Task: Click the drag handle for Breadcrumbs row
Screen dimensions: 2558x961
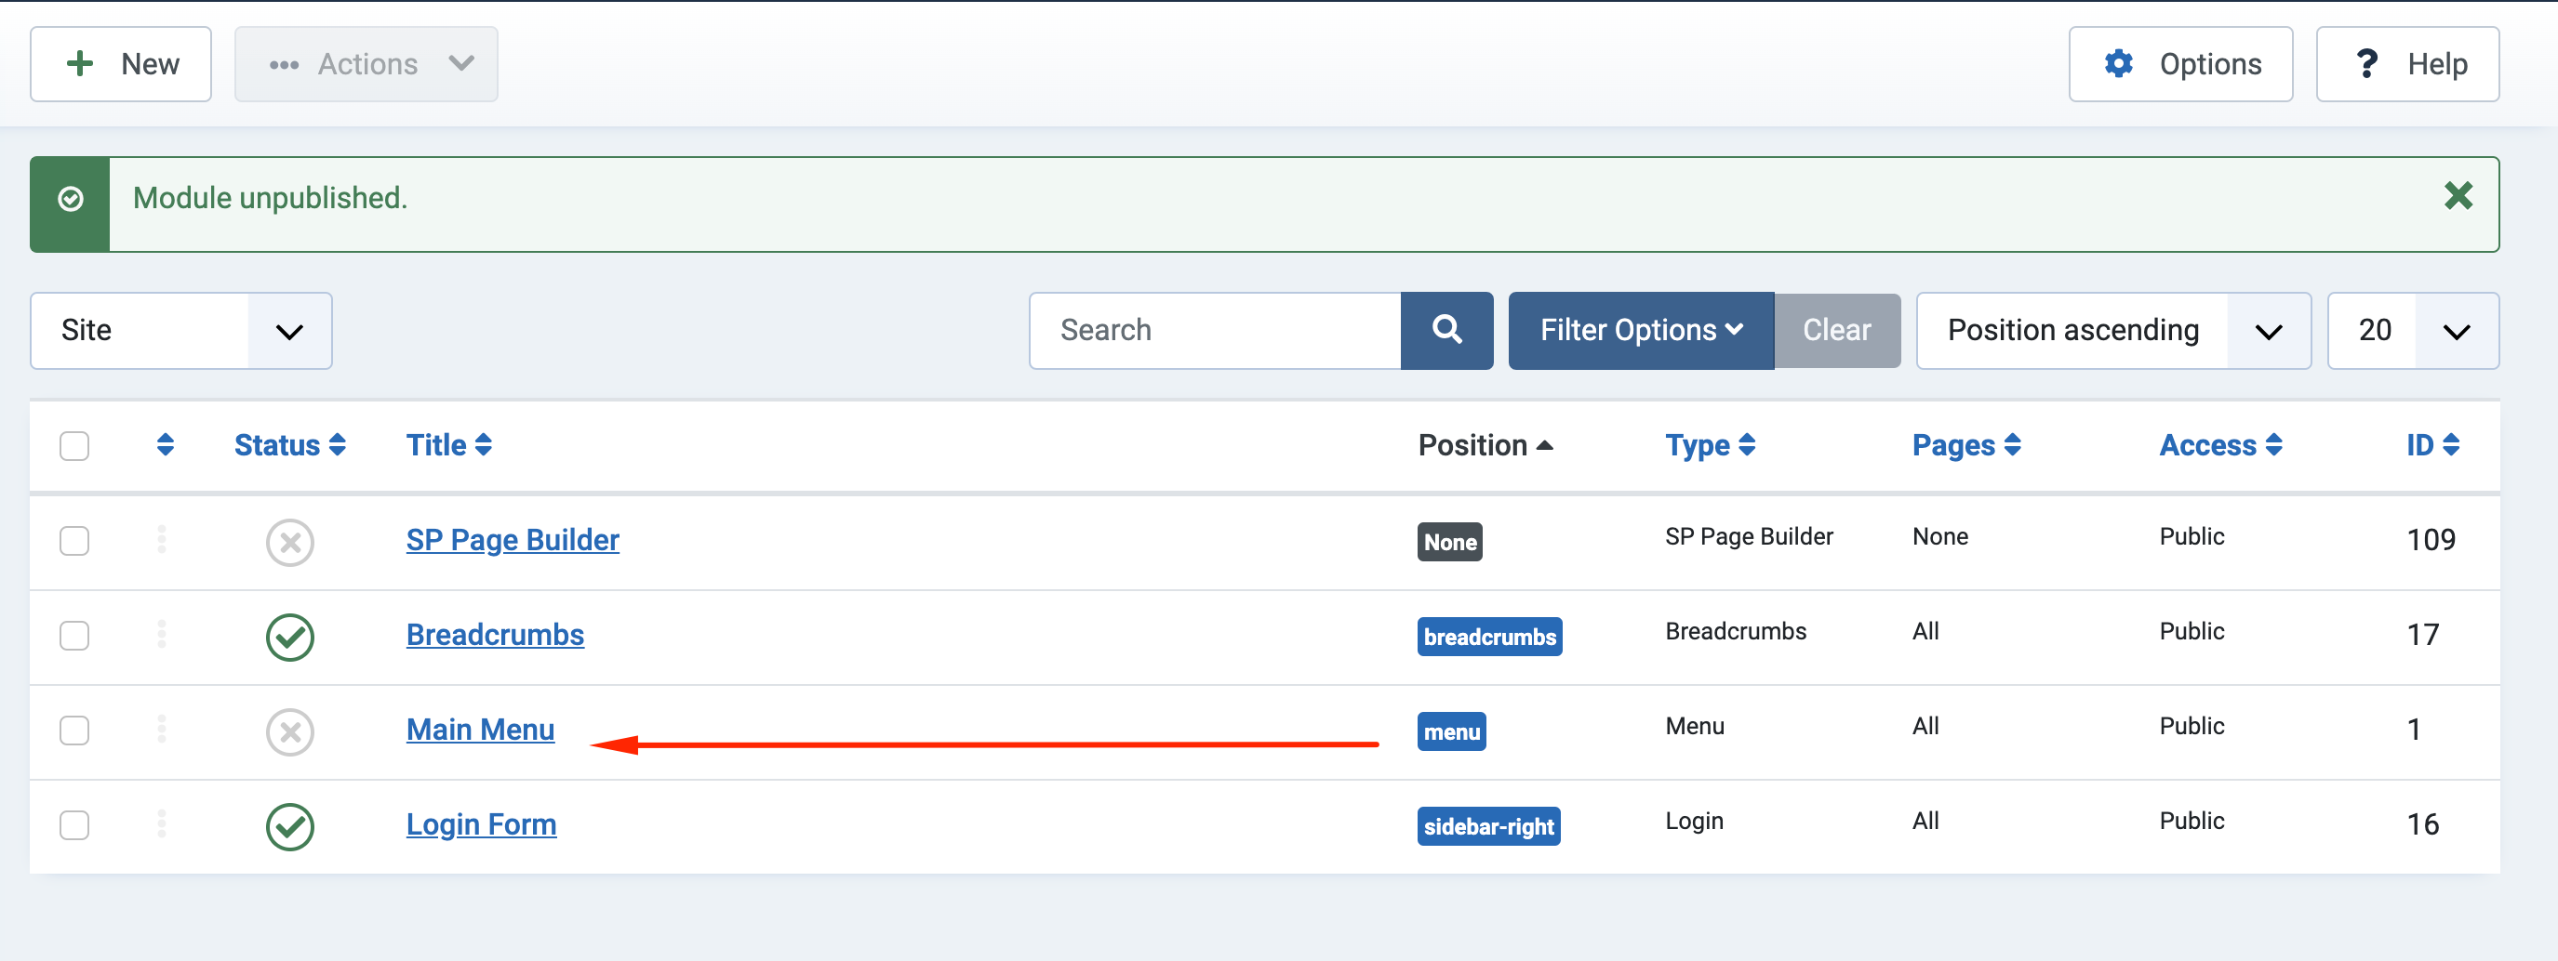Action: pos(161,635)
